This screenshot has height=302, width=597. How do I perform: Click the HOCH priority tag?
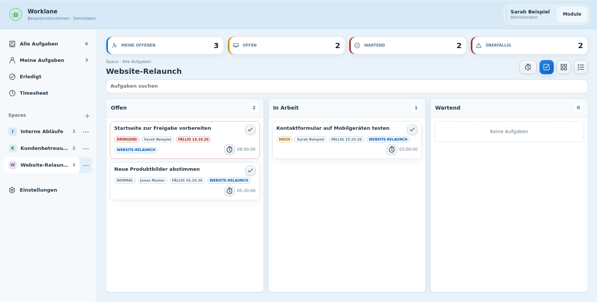(284, 139)
